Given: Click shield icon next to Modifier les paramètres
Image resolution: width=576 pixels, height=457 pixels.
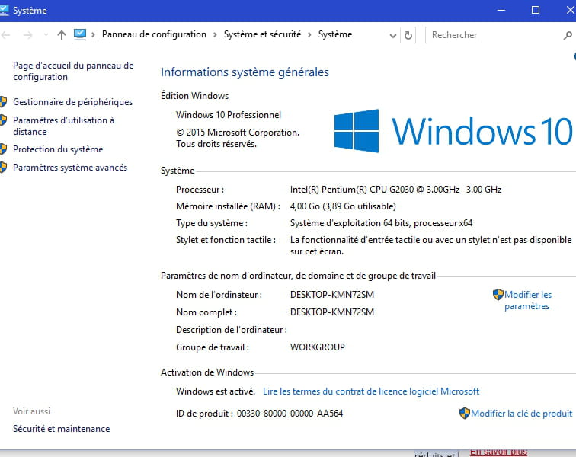Looking at the screenshot, I should (498, 294).
